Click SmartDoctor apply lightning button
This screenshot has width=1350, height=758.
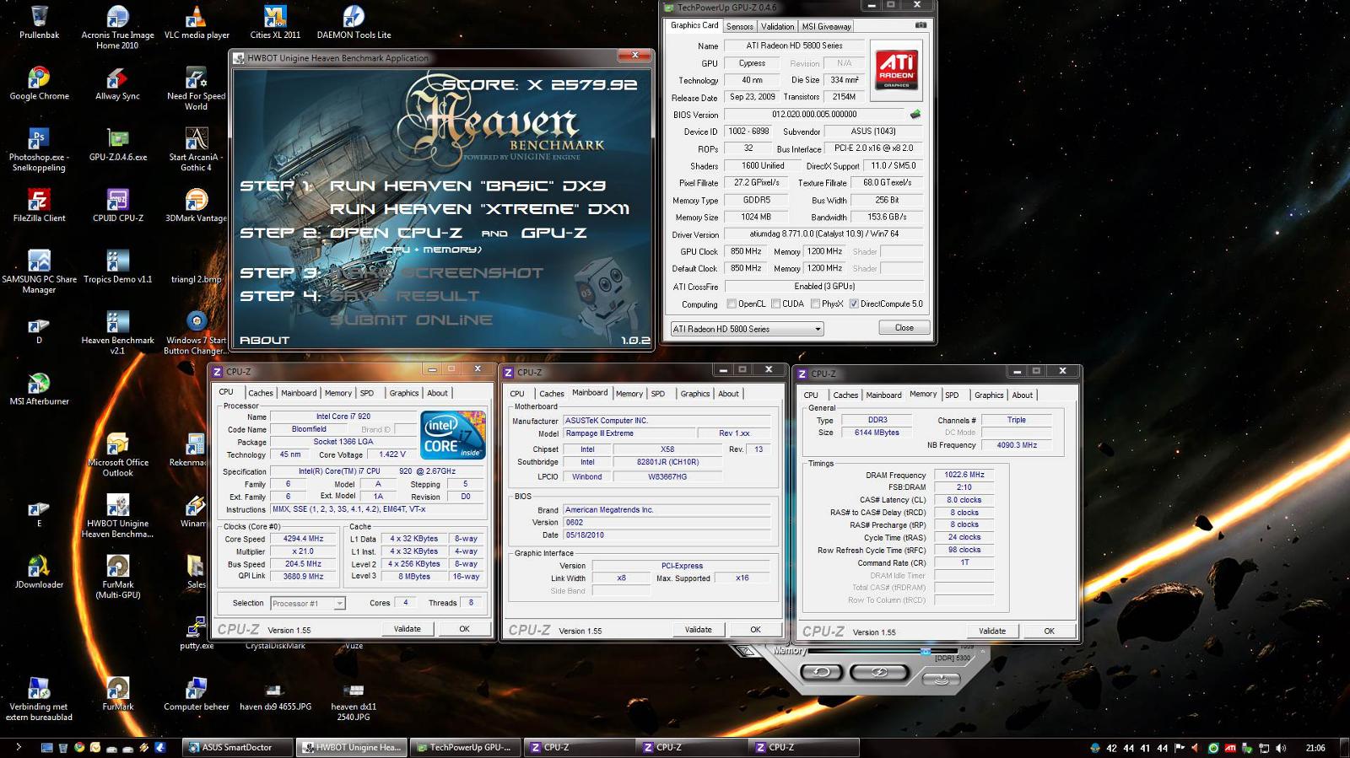pyautogui.click(x=878, y=672)
